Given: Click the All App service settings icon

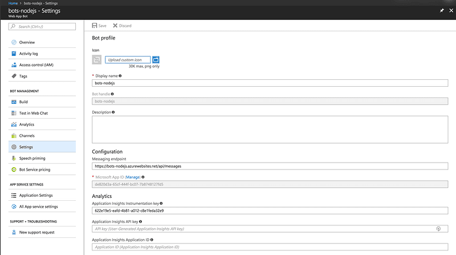Looking at the screenshot, I should pyautogui.click(x=14, y=207).
